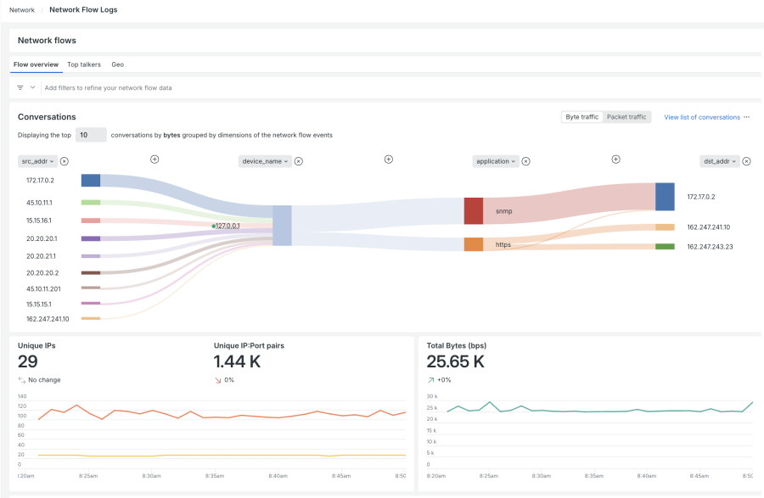Click the blue 172.17.0.2 destination node block
Image resolution: width=764 pixels, height=498 pixels.
pyautogui.click(x=665, y=197)
